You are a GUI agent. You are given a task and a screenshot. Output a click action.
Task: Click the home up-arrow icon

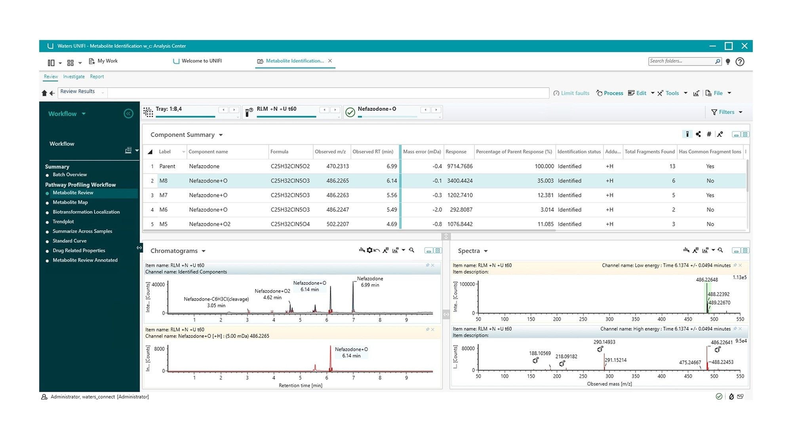pyautogui.click(x=44, y=93)
